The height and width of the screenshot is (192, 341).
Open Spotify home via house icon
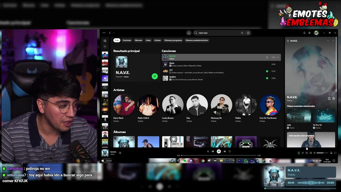tap(189, 33)
